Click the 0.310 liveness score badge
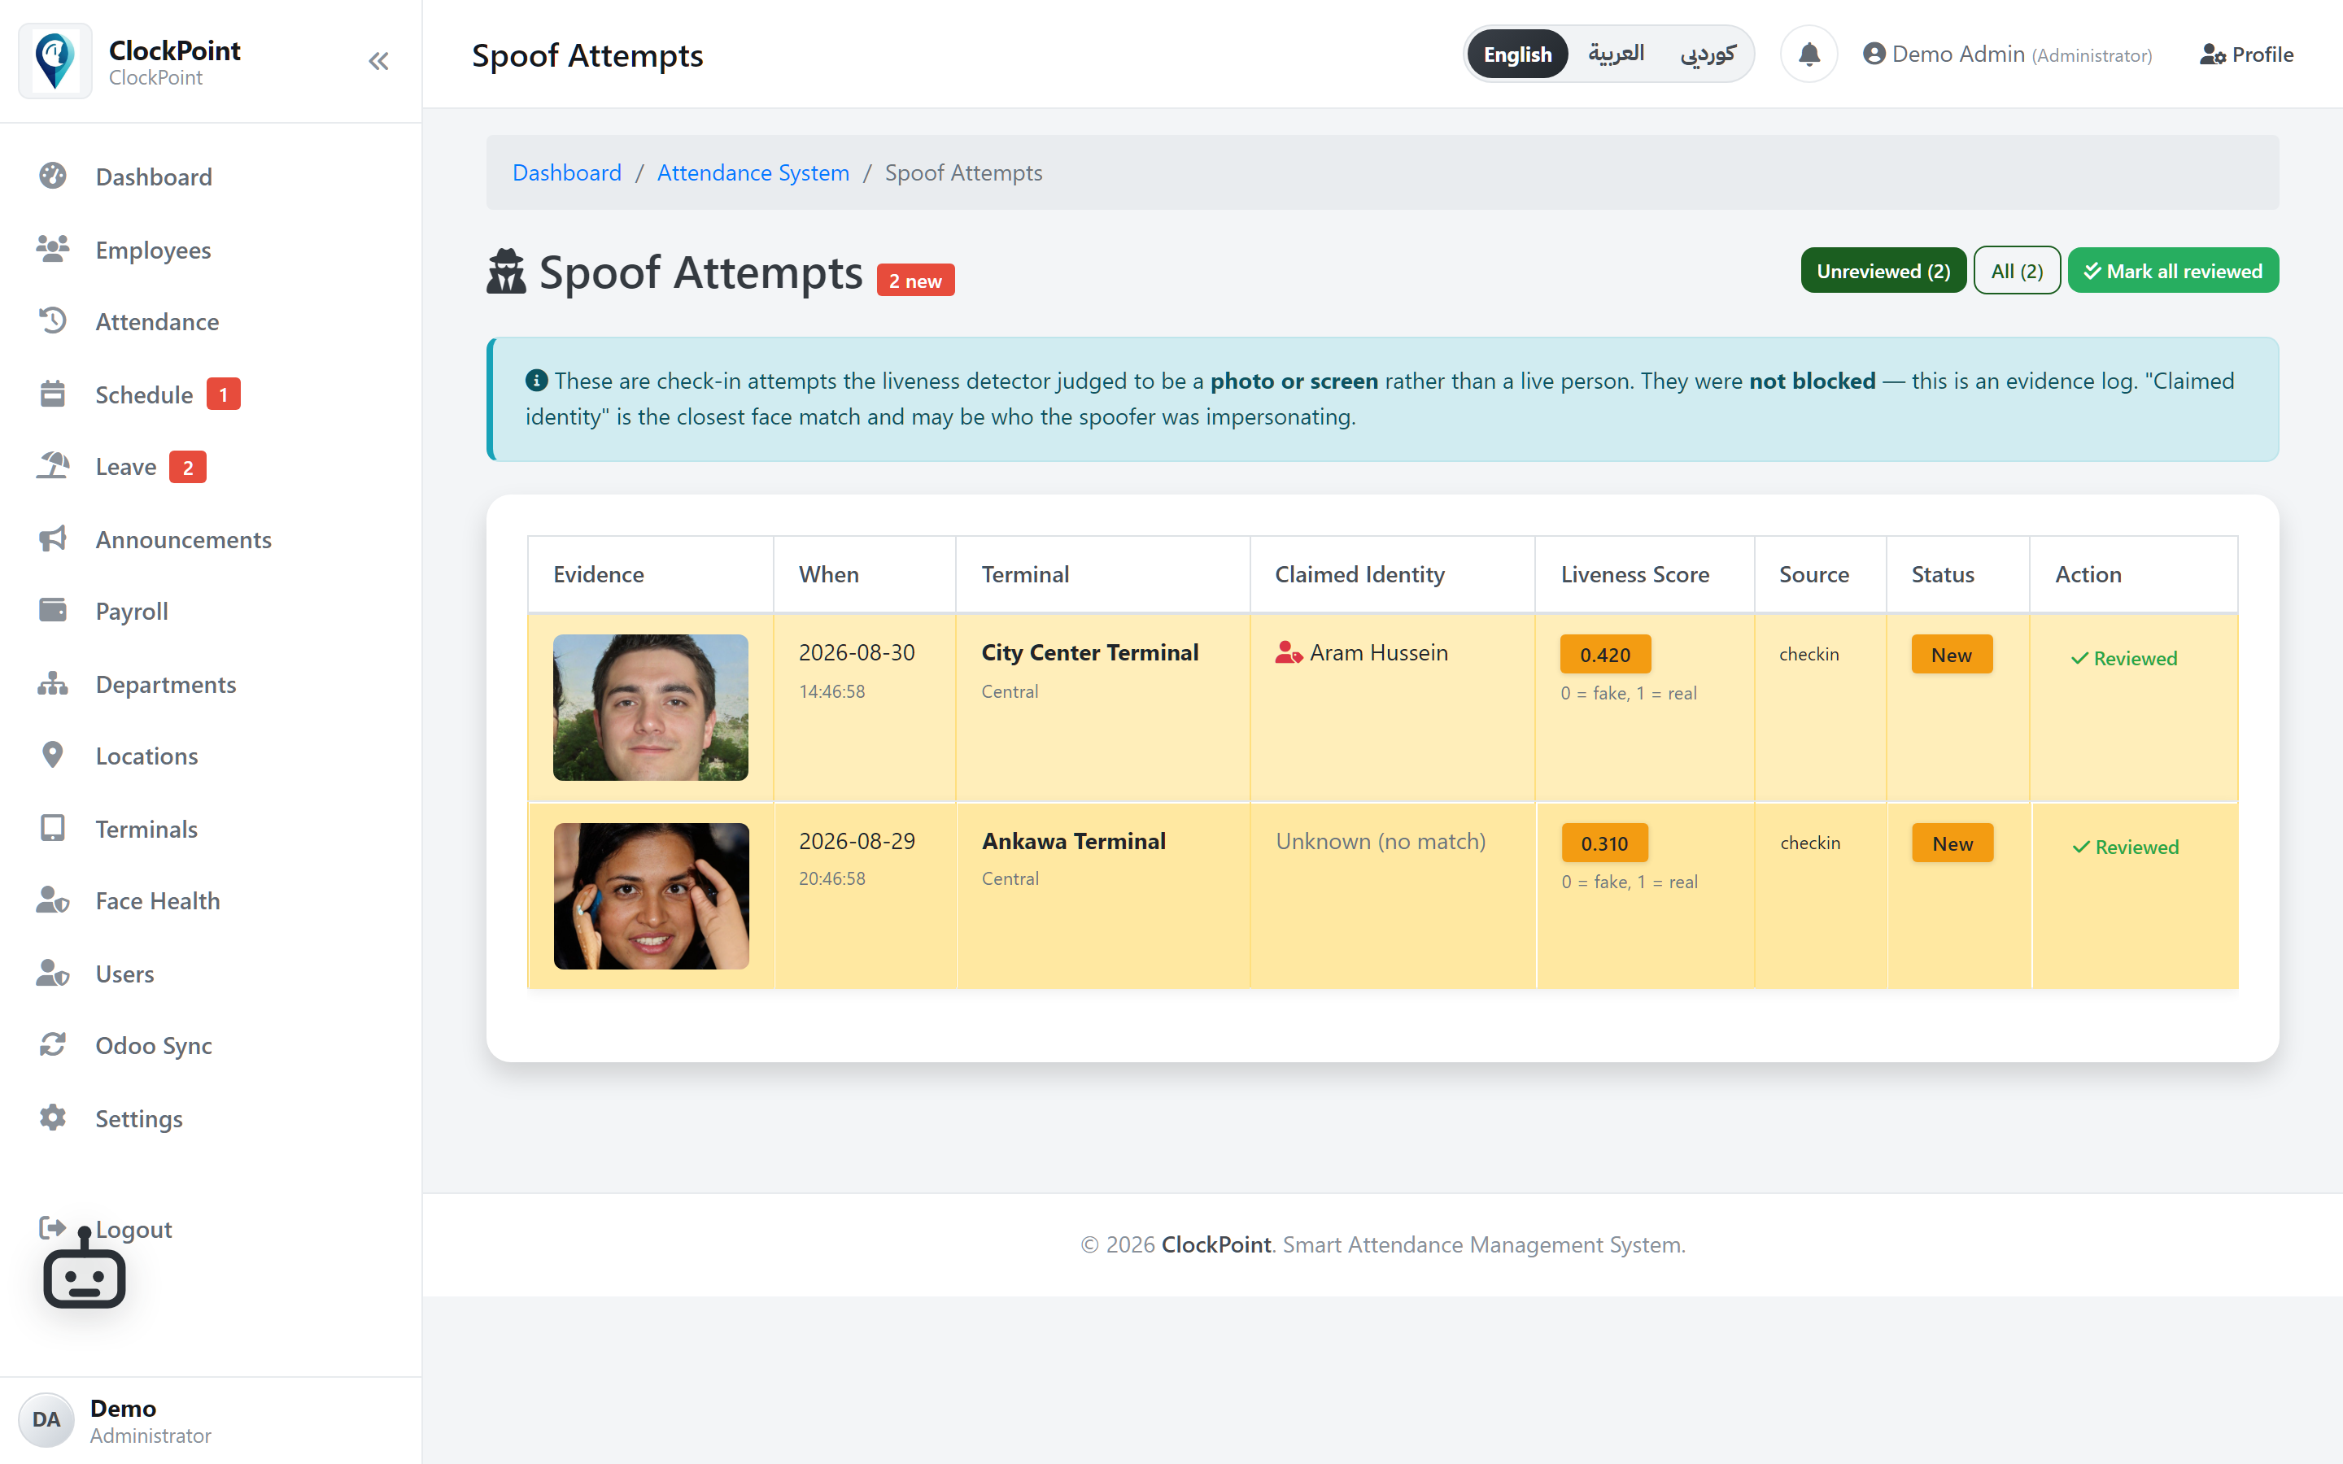Viewport: 2343px width, 1464px height. (1604, 843)
